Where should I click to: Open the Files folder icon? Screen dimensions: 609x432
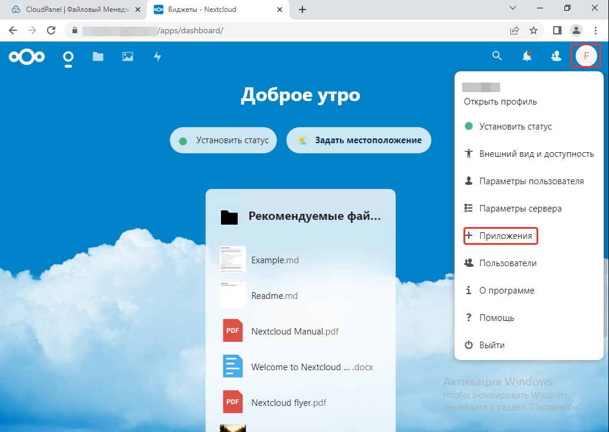(98, 56)
